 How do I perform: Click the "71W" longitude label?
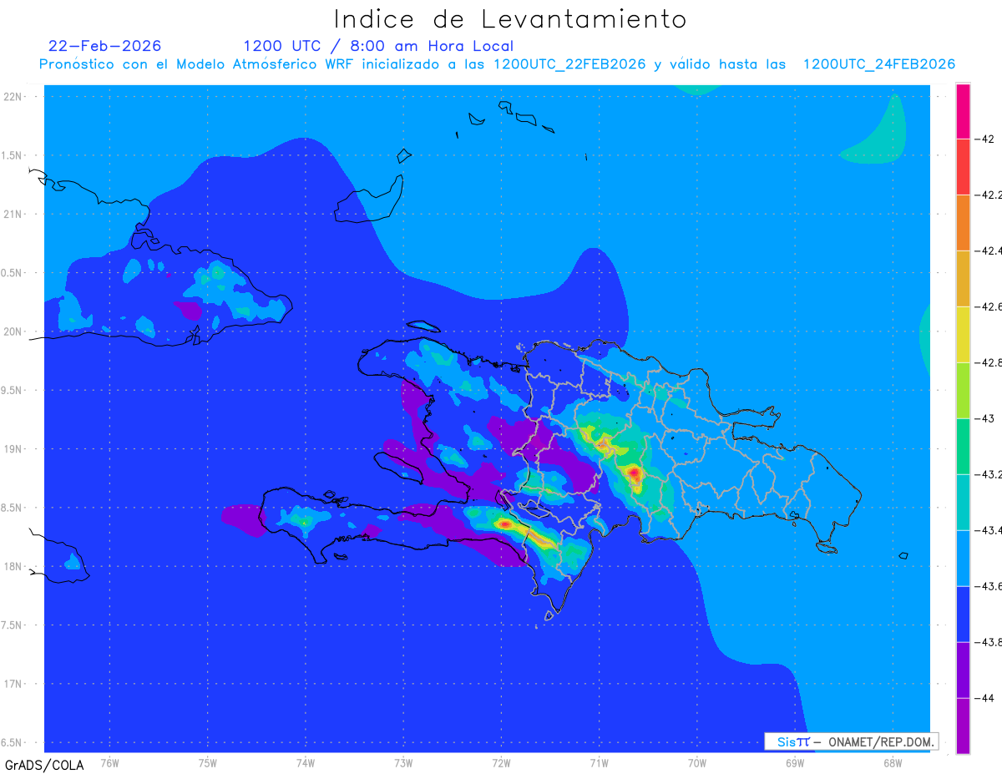(x=599, y=762)
